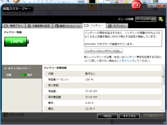Screen dimensions: 167x125
Task: Select the バッテリー tab
Action: pyautogui.click(x=94, y=26)
